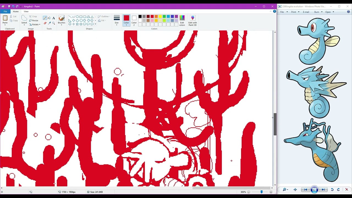Go to next image in Photo Viewer
This screenshot has width=352, height=198.
(x=323, y=189)
